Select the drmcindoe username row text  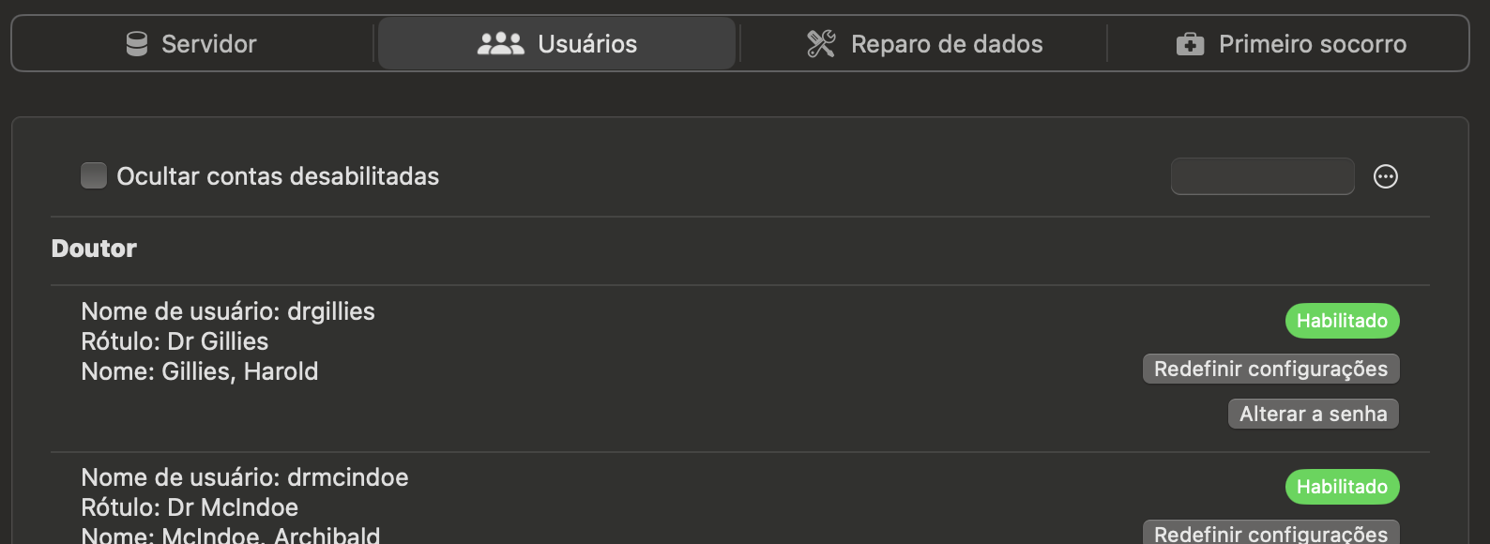245,477
